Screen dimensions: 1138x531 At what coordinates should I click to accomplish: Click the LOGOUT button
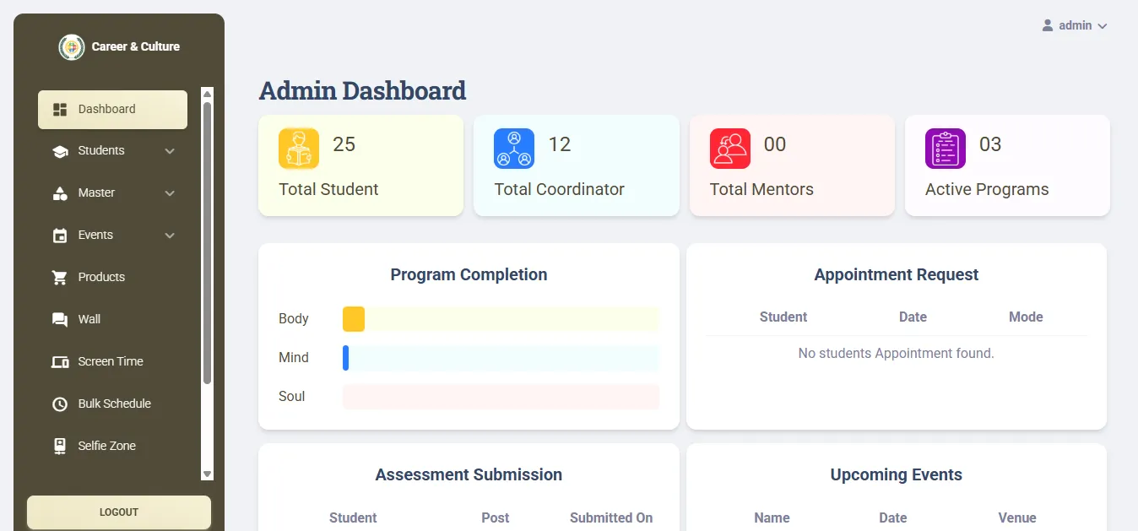click(118, 512)
